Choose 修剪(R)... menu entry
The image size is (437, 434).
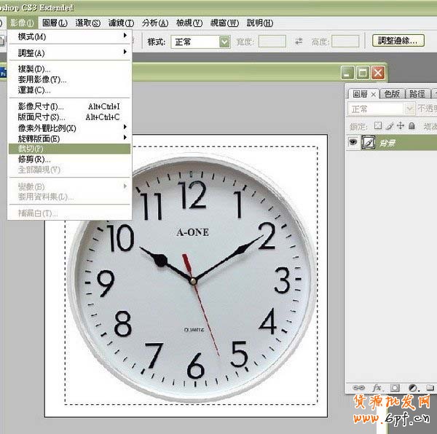(x=69, y=159)
